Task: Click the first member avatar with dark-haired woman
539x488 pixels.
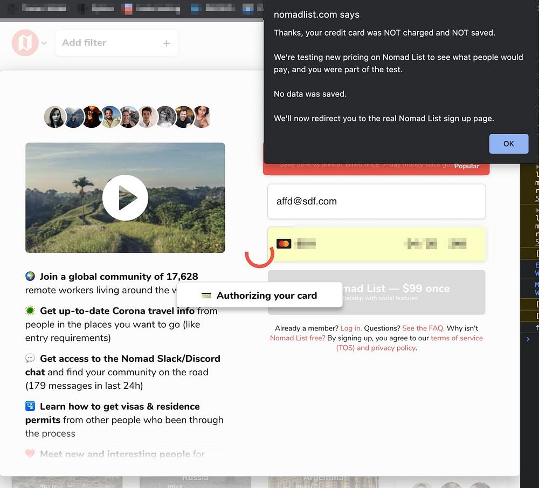Action: tap(54, 117)
